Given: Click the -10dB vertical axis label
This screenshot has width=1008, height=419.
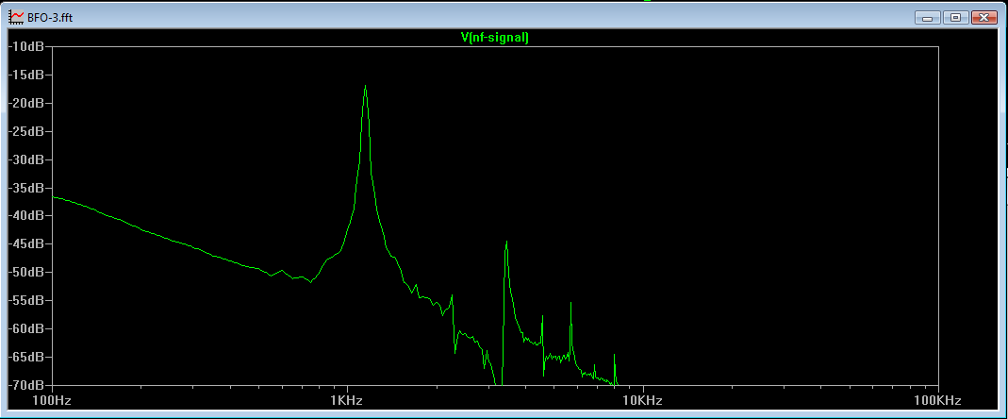Looking at the screenshot, I should [x=26, y=46].
